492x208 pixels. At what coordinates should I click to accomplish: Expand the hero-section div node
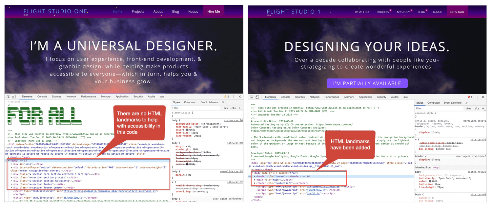[x=12, y=174]
